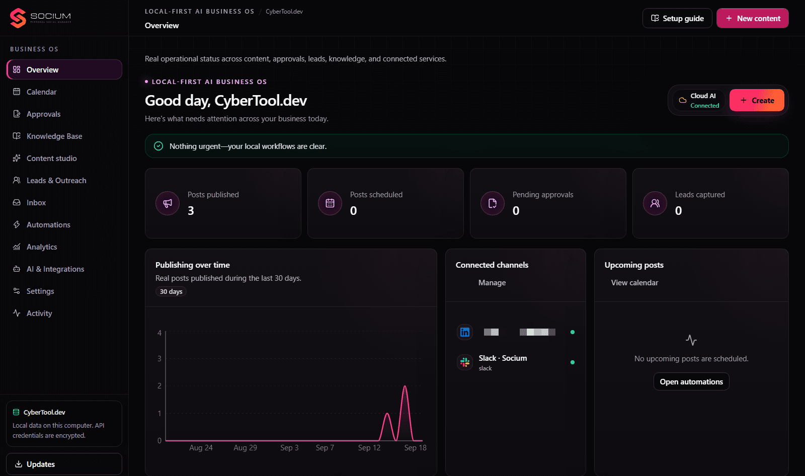Viewport: 805px width, 476px height.
Task: Click the Leads captured users icon
Action: click(655, 203)
